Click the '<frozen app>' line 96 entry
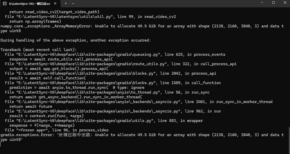Image resolution: width=290 pixels, height=154 pixels. pos(57,130)
